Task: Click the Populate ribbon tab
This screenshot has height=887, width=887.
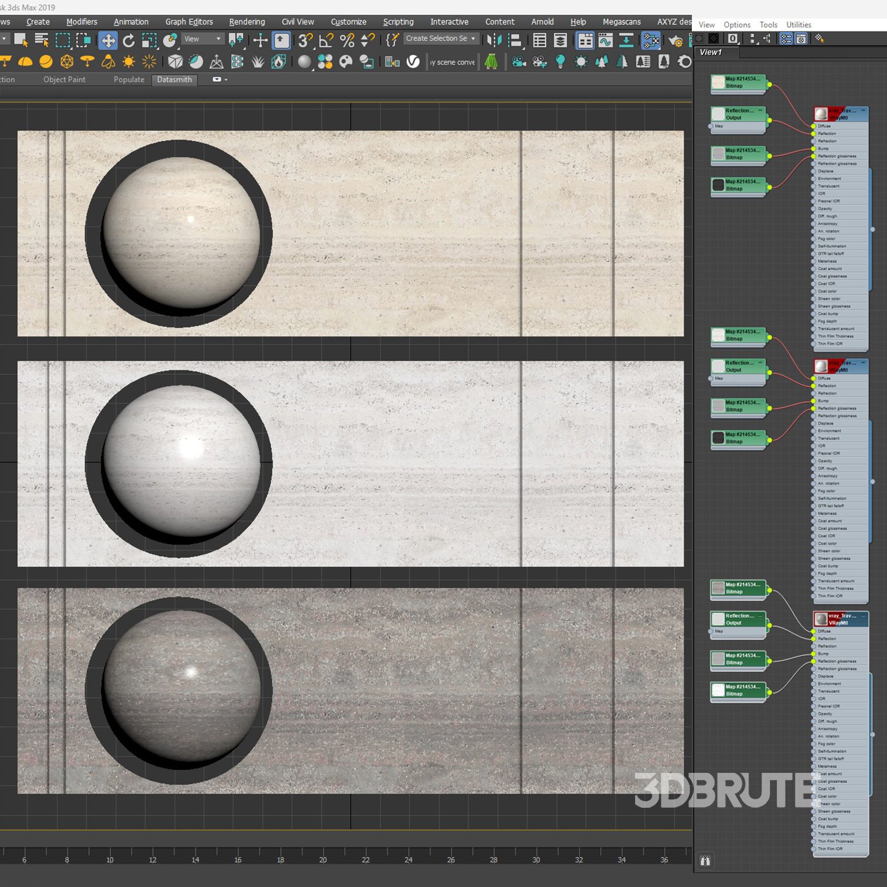Action: point(129,79)
